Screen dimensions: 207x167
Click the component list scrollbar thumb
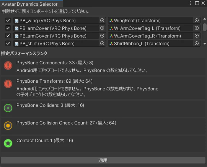(x=205, y=27)
